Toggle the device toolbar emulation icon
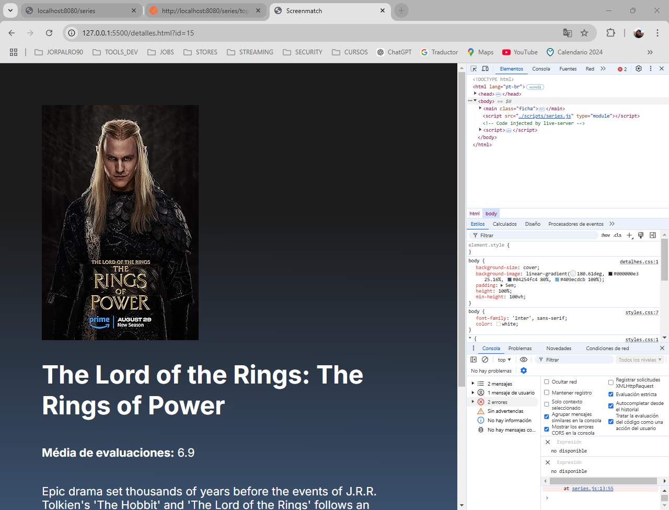The width and height of the screenshot is (669, 510). point(485,68)
